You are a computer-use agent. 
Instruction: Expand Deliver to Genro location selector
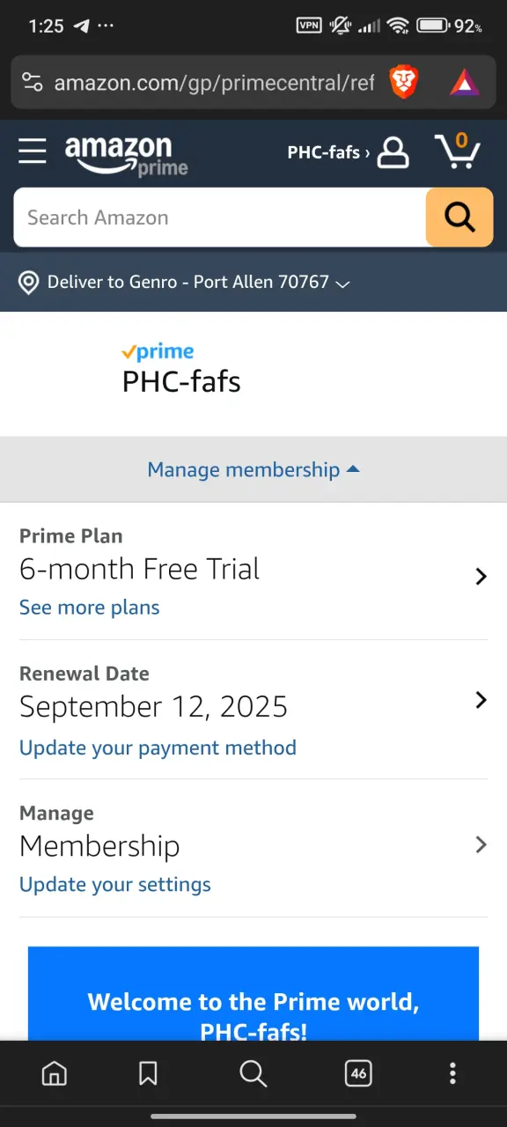point(185,283)
